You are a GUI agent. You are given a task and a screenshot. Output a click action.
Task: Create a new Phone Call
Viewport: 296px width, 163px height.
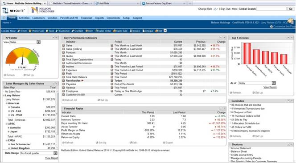pos(36,31)
